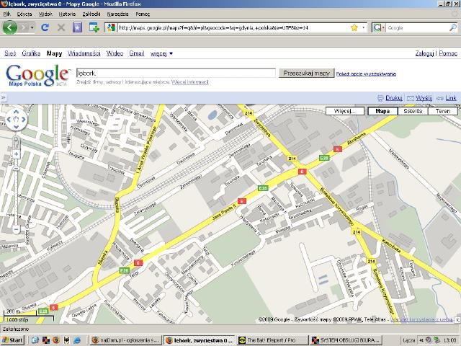
Task: Click the Google Maps Polska logo
Action: pos(37,75)
